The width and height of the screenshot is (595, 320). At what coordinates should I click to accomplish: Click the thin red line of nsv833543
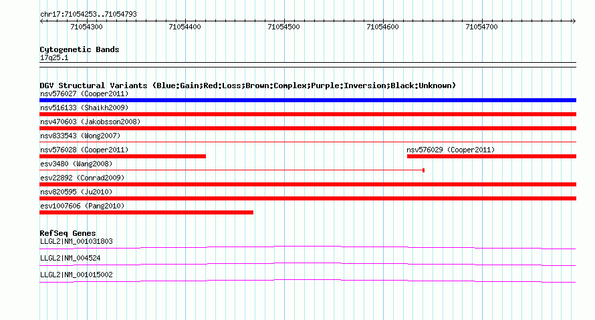tap(308, 142)
